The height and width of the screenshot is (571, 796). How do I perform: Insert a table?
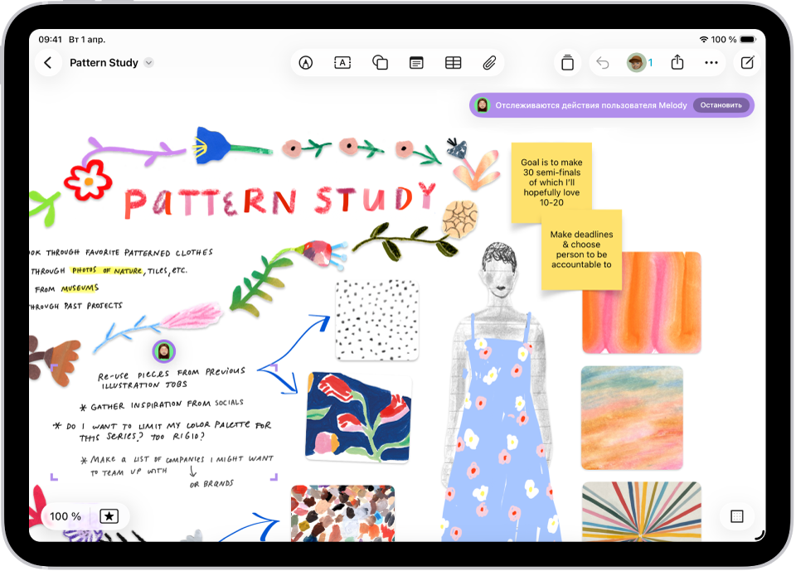pos(453,63)
